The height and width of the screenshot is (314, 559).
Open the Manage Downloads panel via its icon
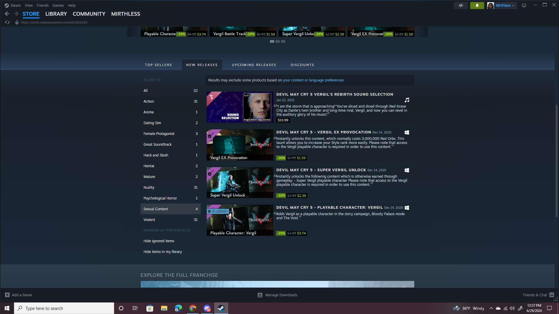tap(259, 295)
